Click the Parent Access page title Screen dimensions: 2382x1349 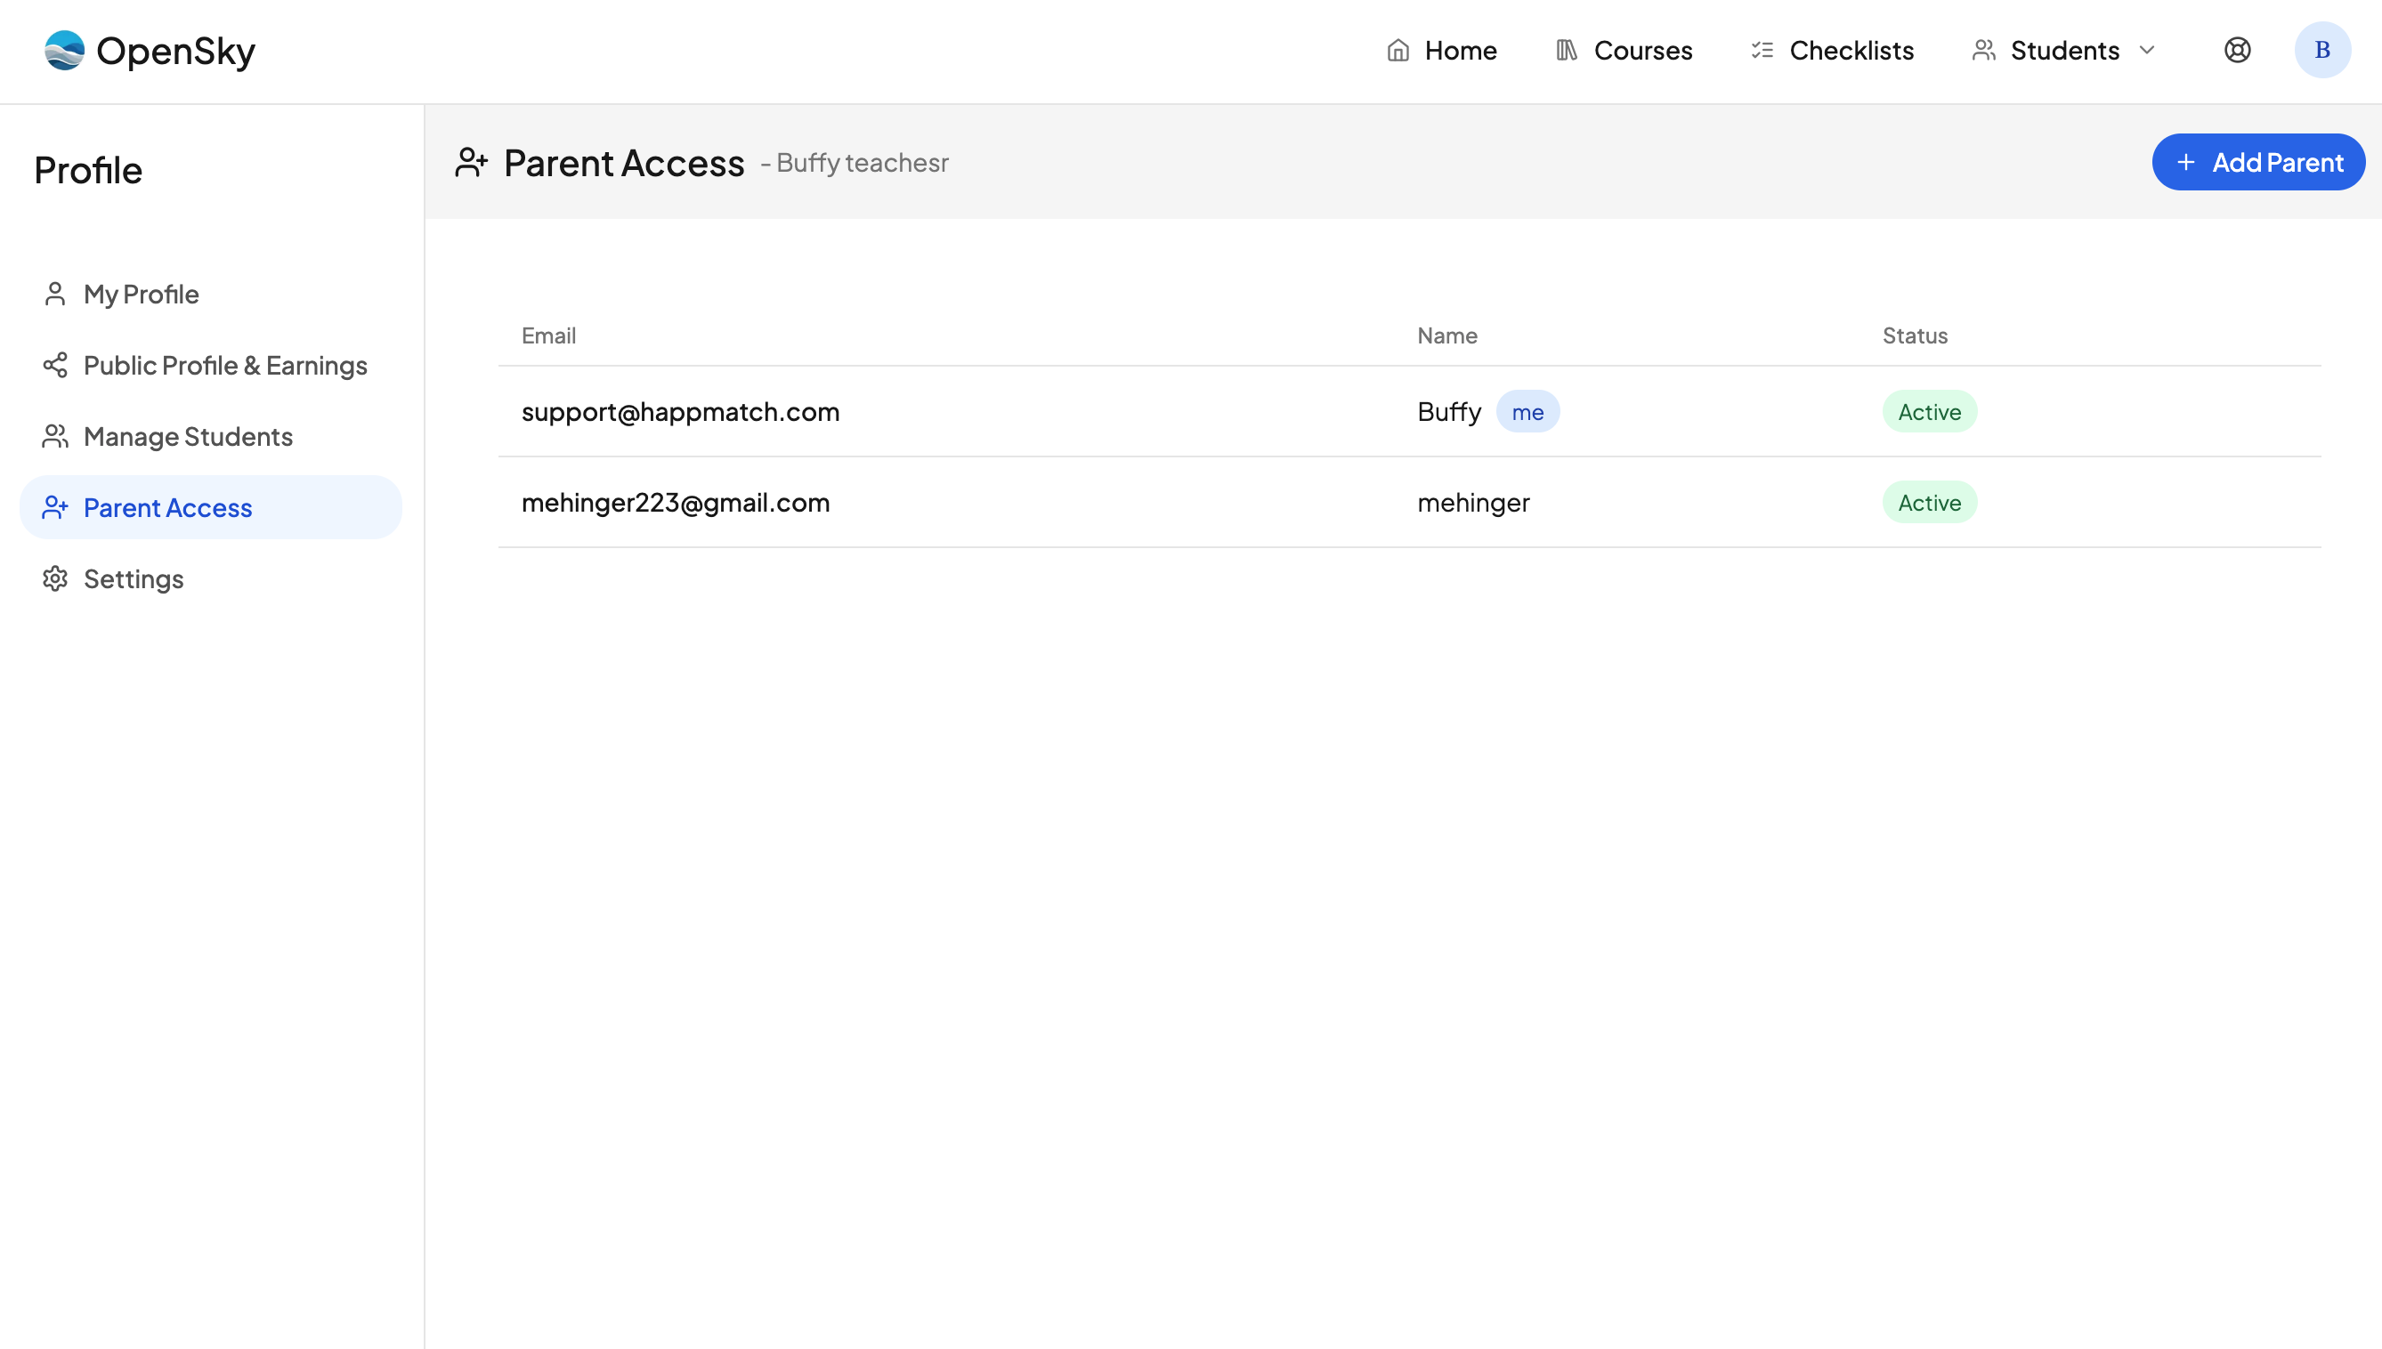coord(624,162)
